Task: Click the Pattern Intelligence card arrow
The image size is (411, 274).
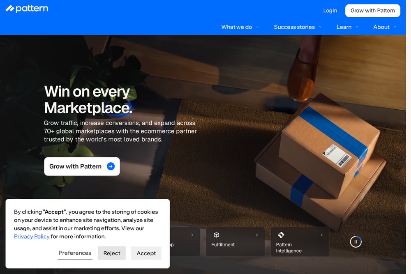Action: pos(322,235)
